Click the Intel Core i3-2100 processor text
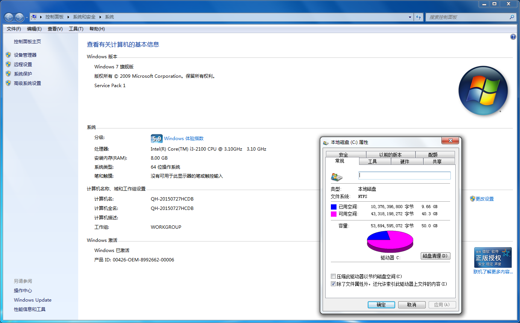 click(208, 149)
